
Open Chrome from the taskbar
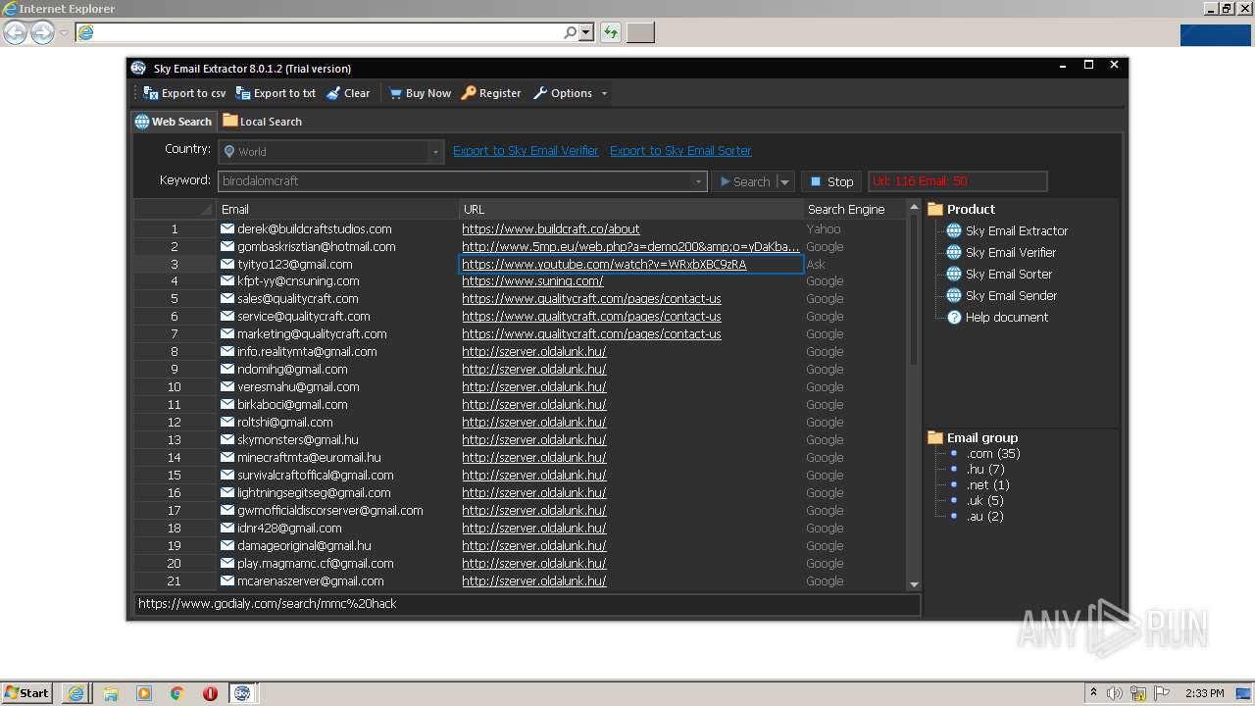click(177, 693)
